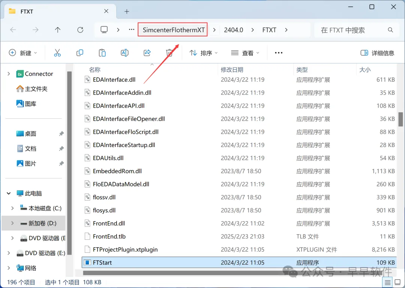The height and width of the screenshot is (288, 405).
Task: Click the Paste clipboard icon
Action: click(102, 53)
